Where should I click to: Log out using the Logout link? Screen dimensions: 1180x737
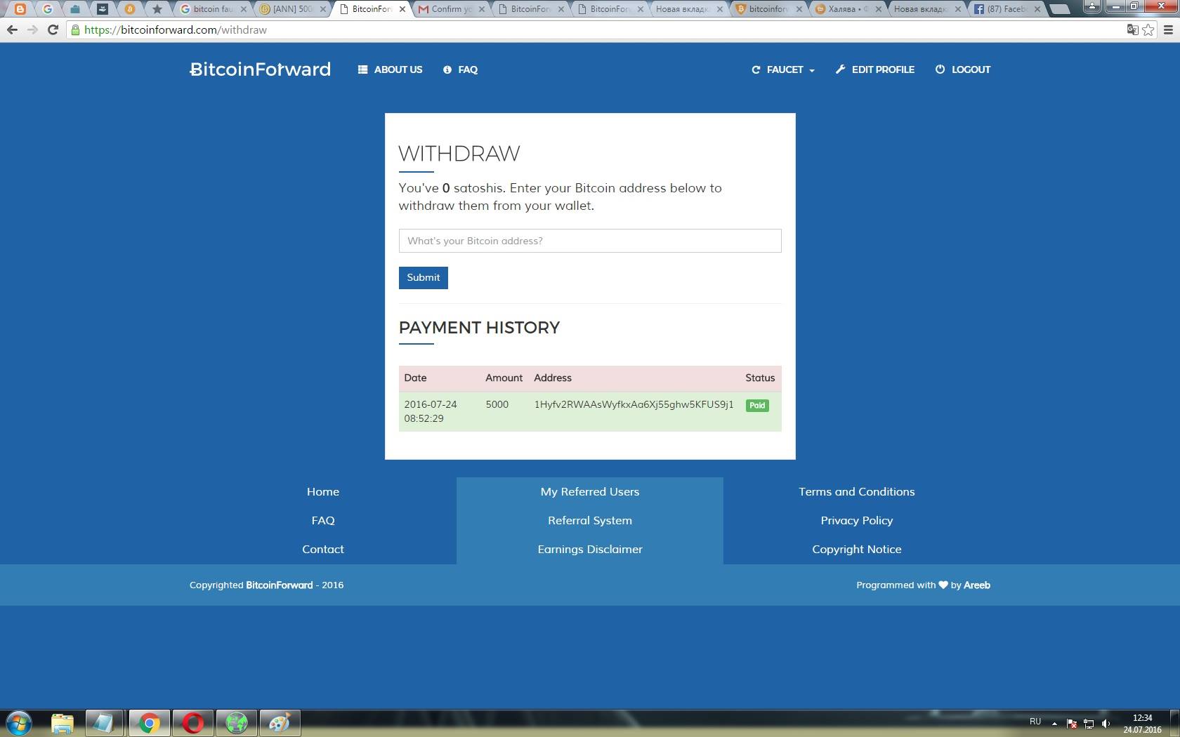(962, 69)
